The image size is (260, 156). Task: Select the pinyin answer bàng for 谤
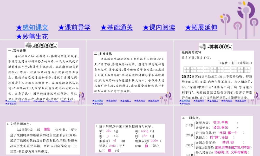click(x=145, y=131)
